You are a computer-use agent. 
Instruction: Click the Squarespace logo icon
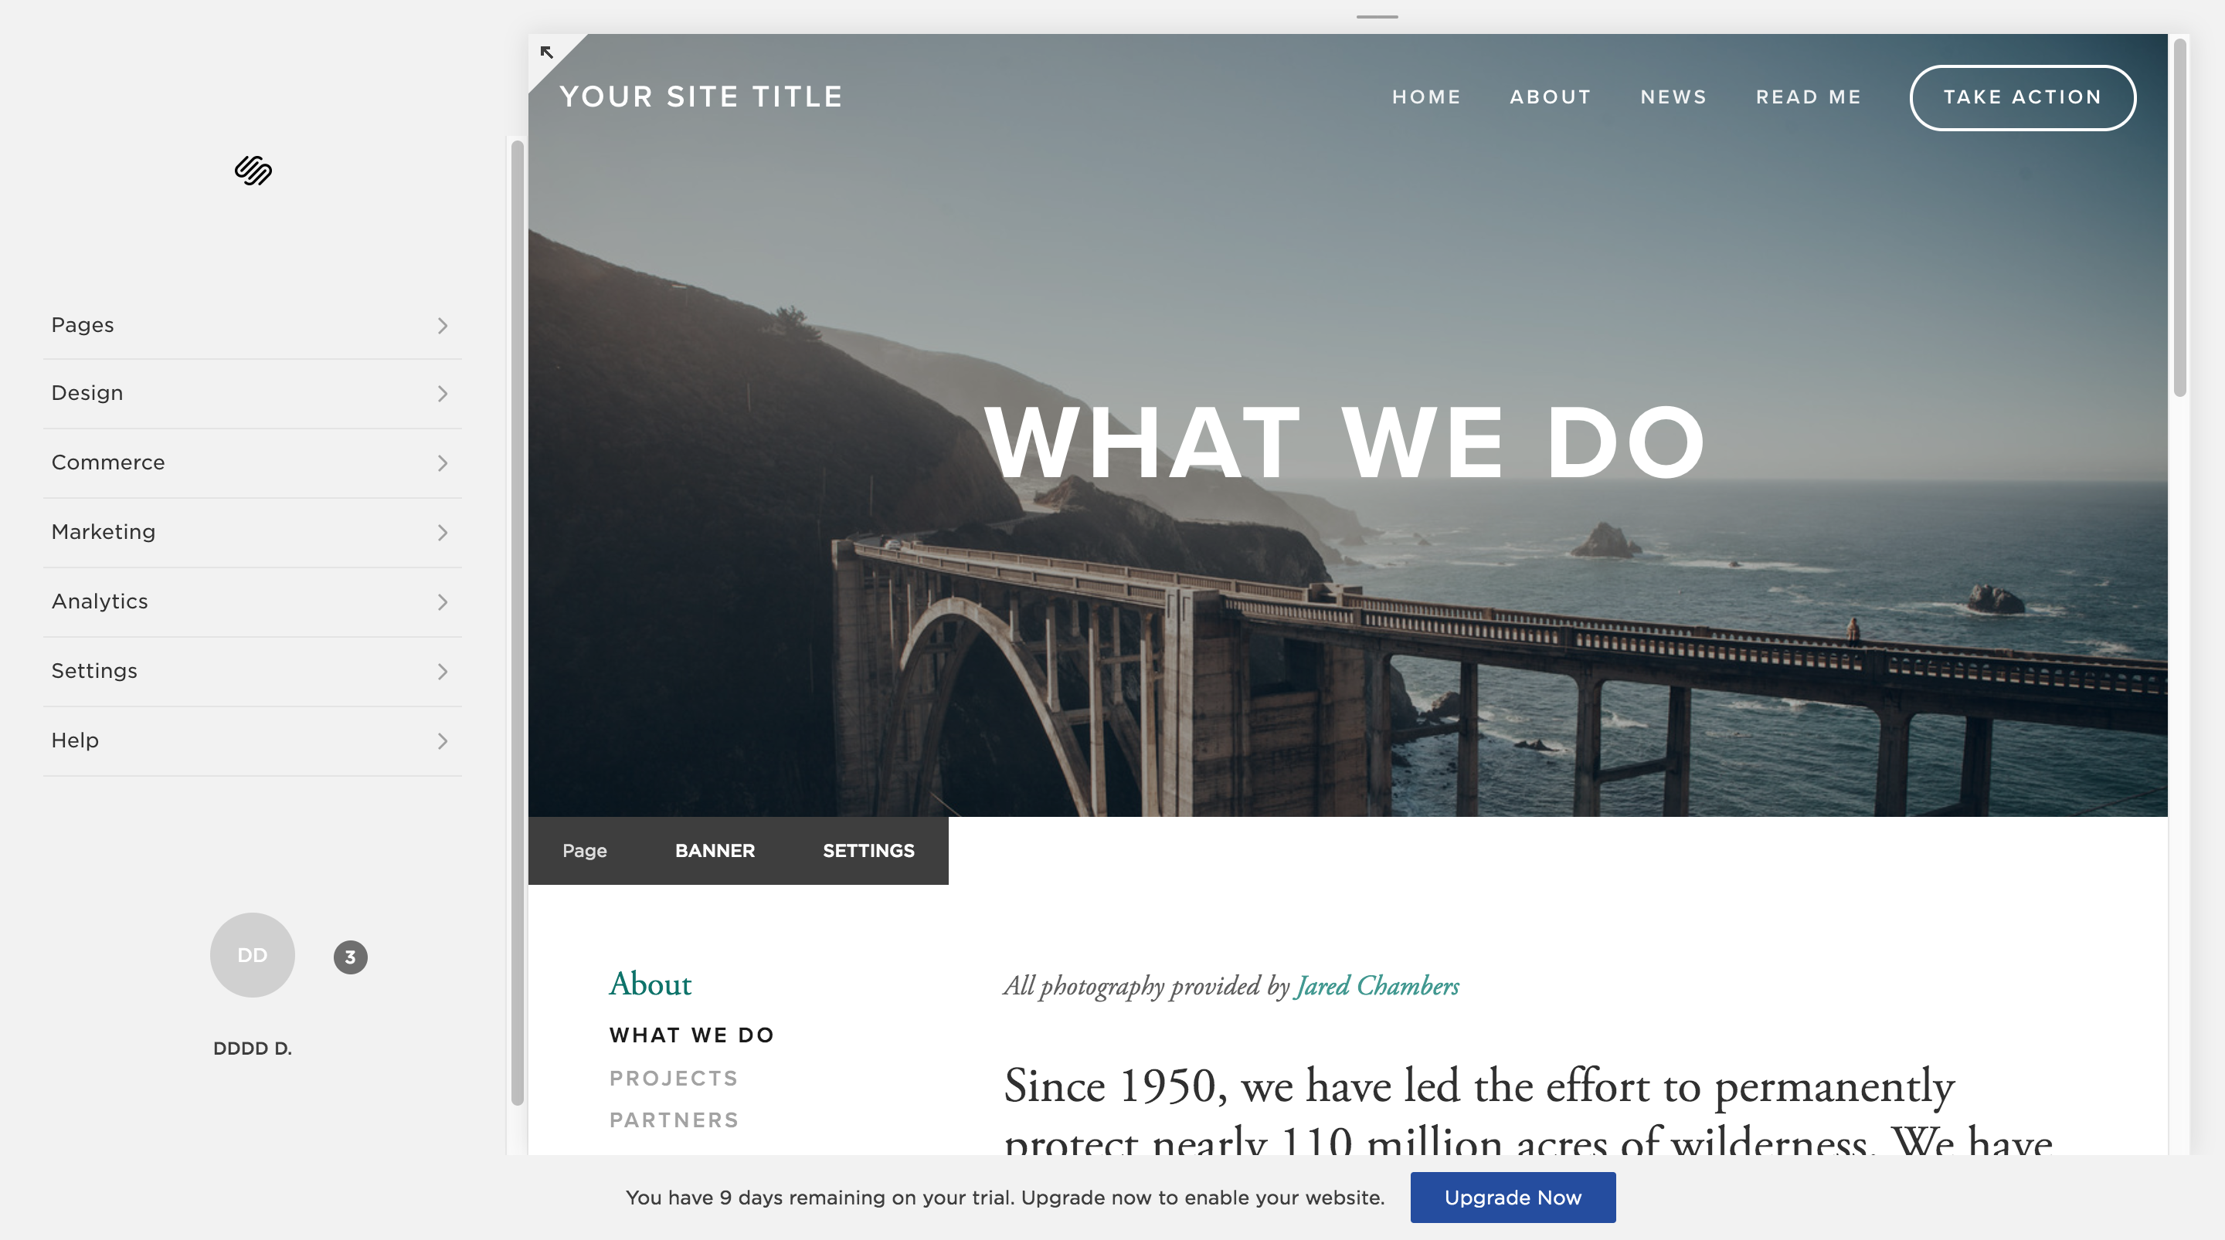click(252, 171)
